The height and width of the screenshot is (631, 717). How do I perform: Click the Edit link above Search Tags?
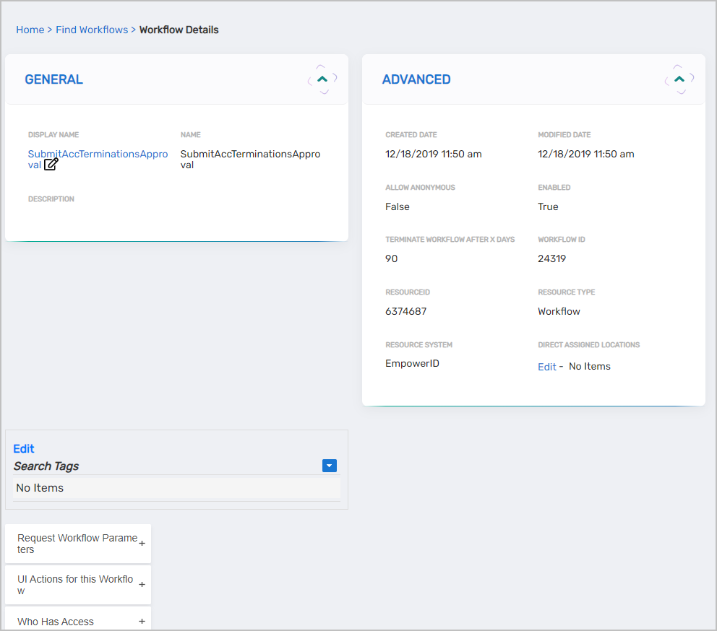pos(24,448)
